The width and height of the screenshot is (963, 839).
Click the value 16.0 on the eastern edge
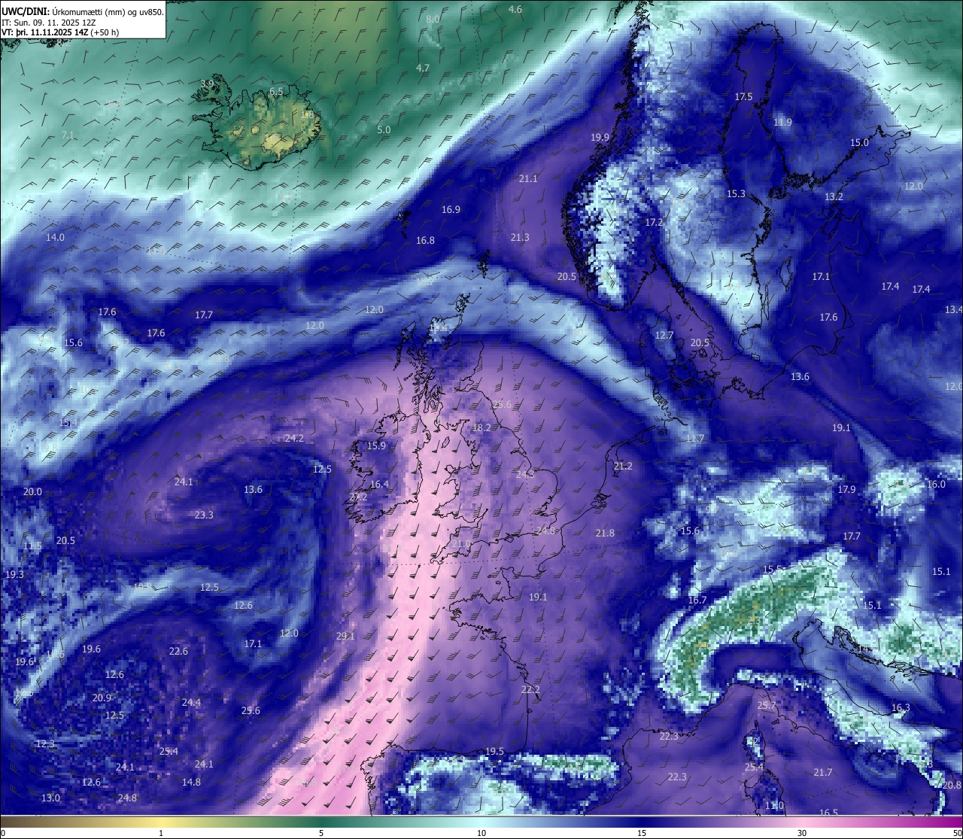coord(936,484)
